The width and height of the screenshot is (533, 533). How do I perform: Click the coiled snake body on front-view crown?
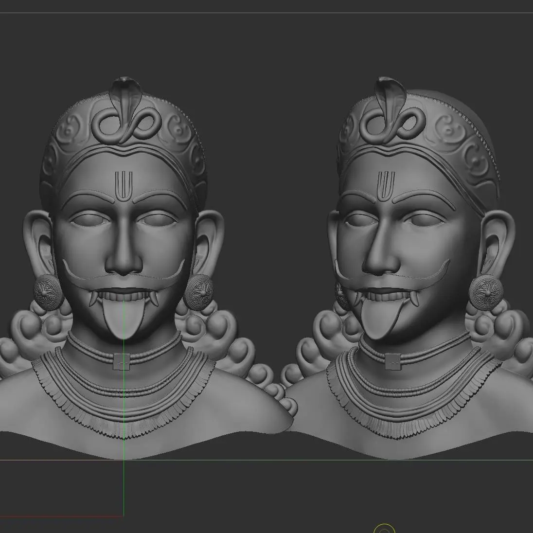tap(124, 125)
